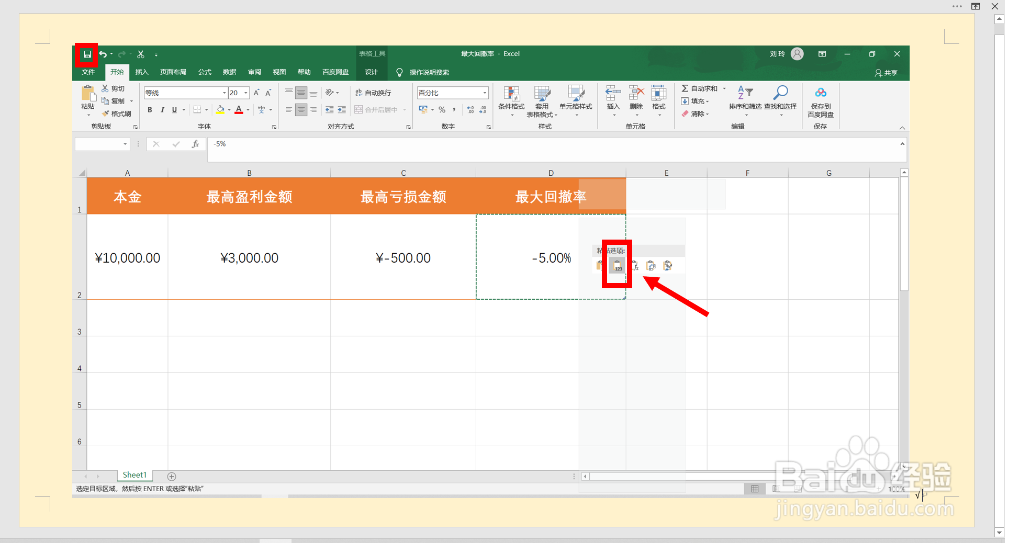The image size is (1009, 543).
Task: Click the scissors cut icon in title bar
Action: tap(141, 54)
